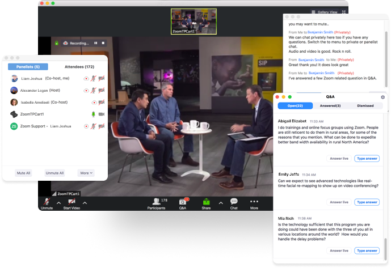391x268 pixels.
Task: Click the Start Video camera icon
Action: pyautogui.click(x=72, y=202)
